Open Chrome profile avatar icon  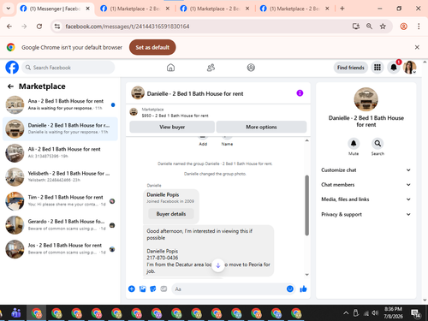point(403,27)
